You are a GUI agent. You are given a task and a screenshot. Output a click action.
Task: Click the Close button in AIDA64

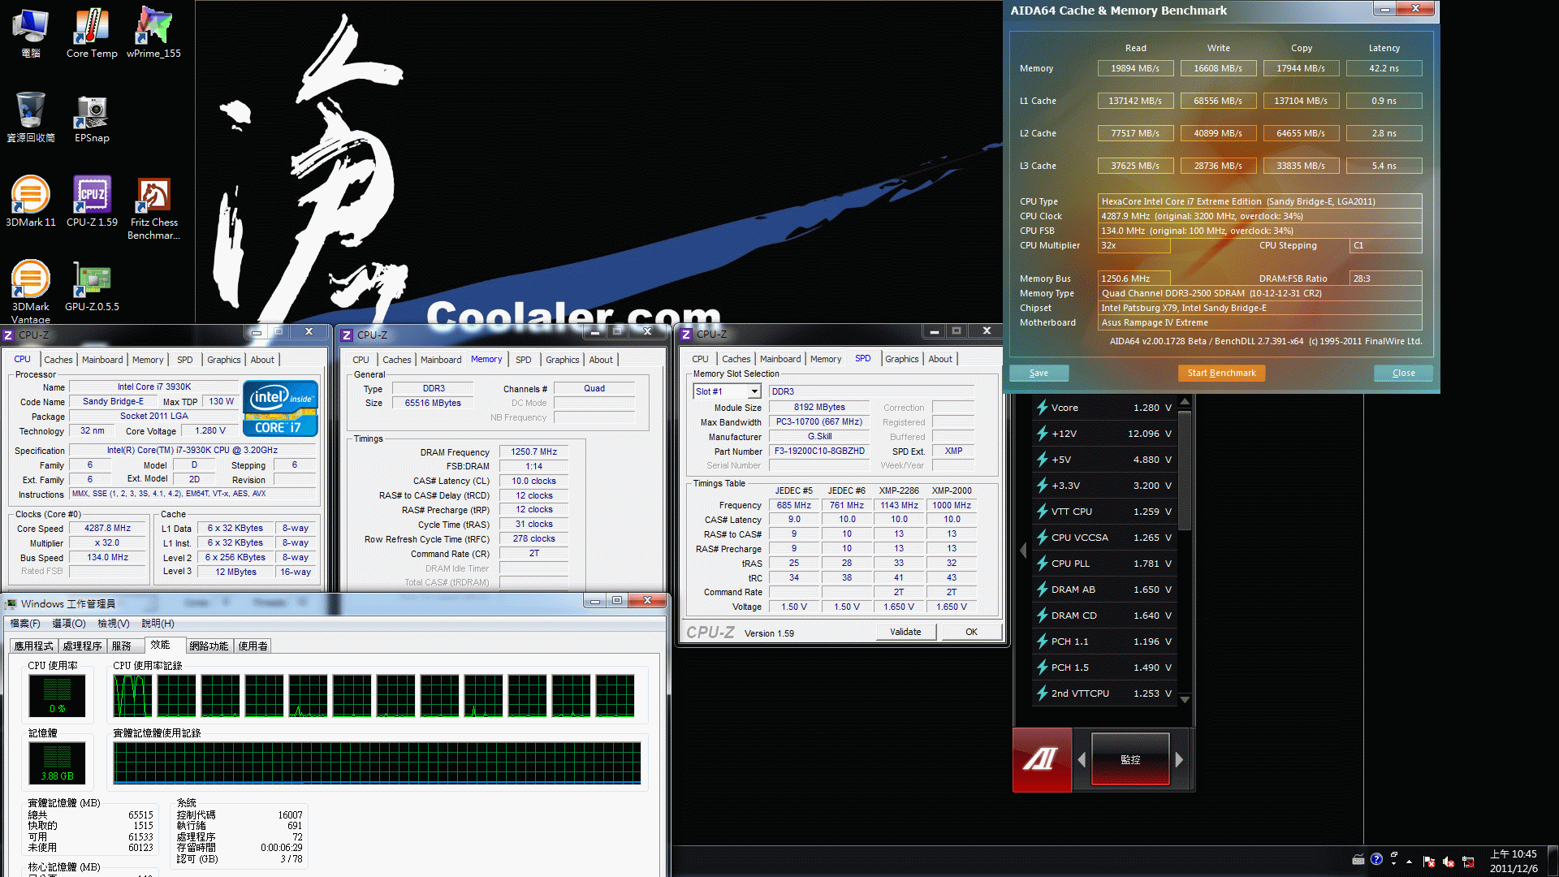1403,373
